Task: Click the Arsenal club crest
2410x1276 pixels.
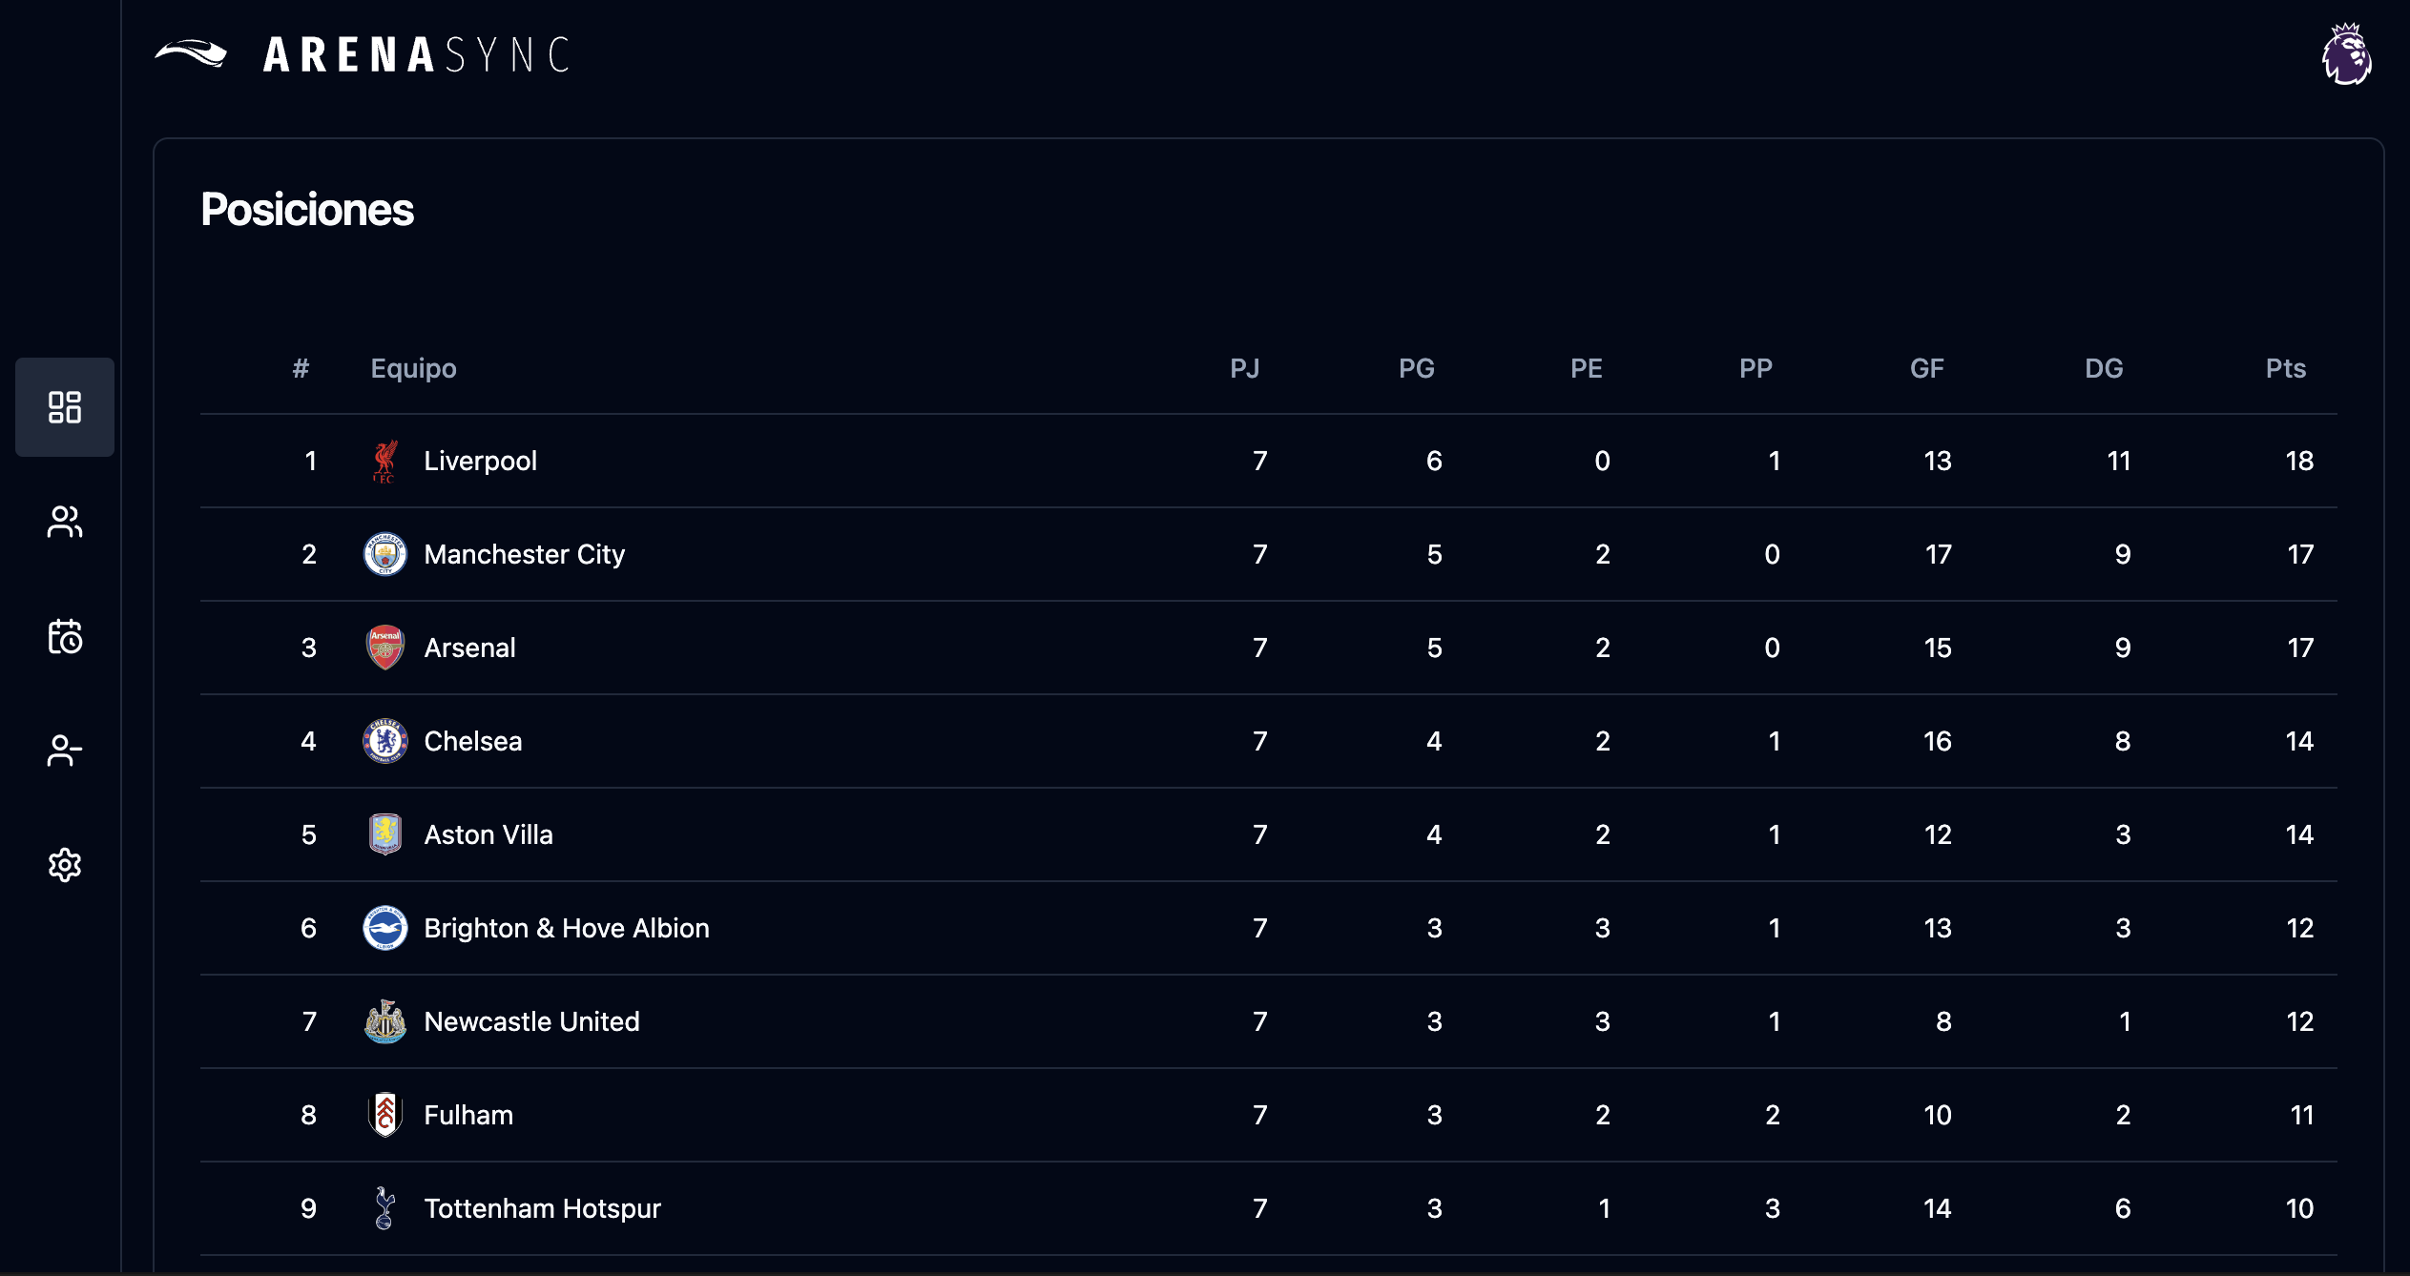Action: click(384, 648)
